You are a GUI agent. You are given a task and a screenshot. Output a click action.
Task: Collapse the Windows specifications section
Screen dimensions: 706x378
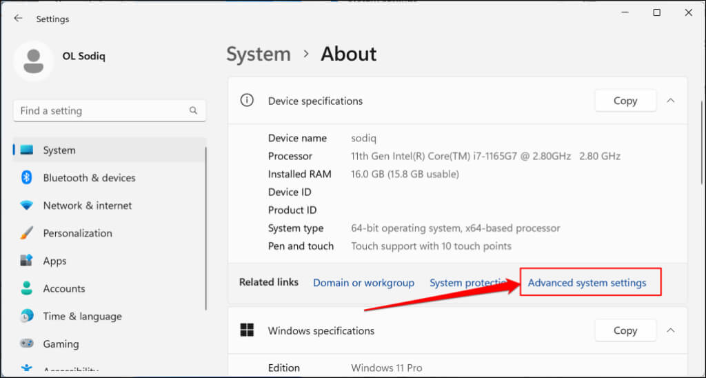click(x=671, y=330)
